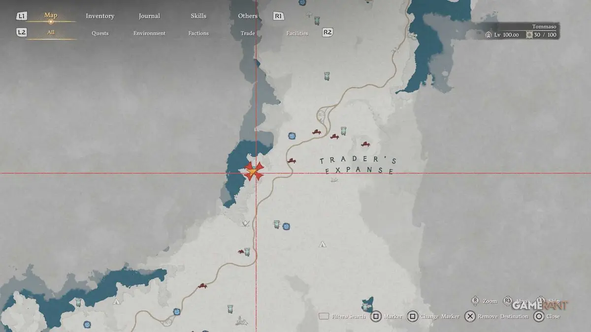Filter the map by Environment
The height and width of the screenshot is (332, 591).
(x=149, y=33)
